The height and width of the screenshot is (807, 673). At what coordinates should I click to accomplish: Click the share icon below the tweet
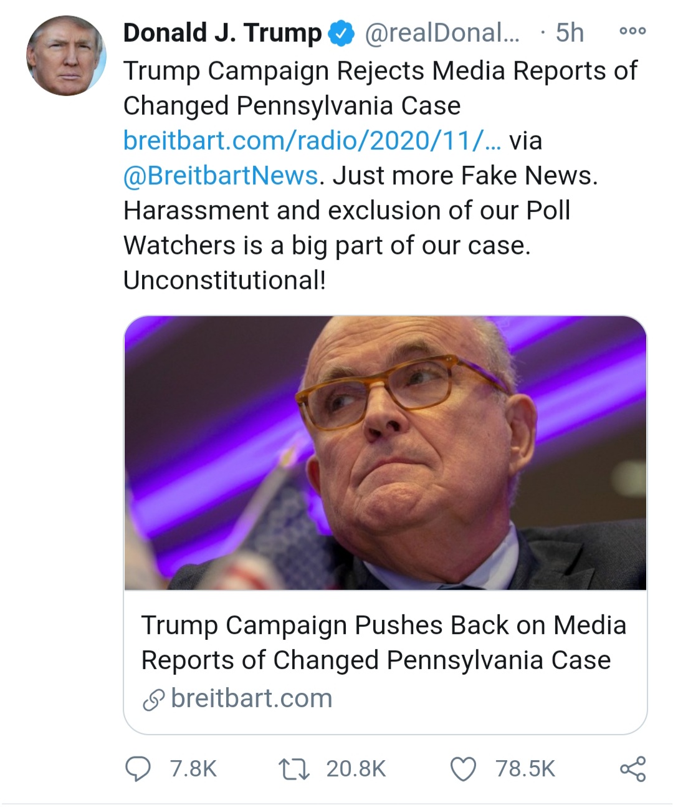coord(632,769)
